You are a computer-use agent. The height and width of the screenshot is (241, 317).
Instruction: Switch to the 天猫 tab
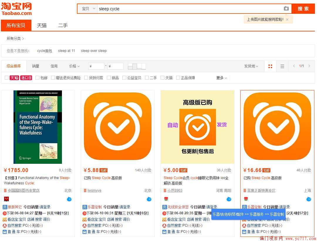(x=42, y=26)
